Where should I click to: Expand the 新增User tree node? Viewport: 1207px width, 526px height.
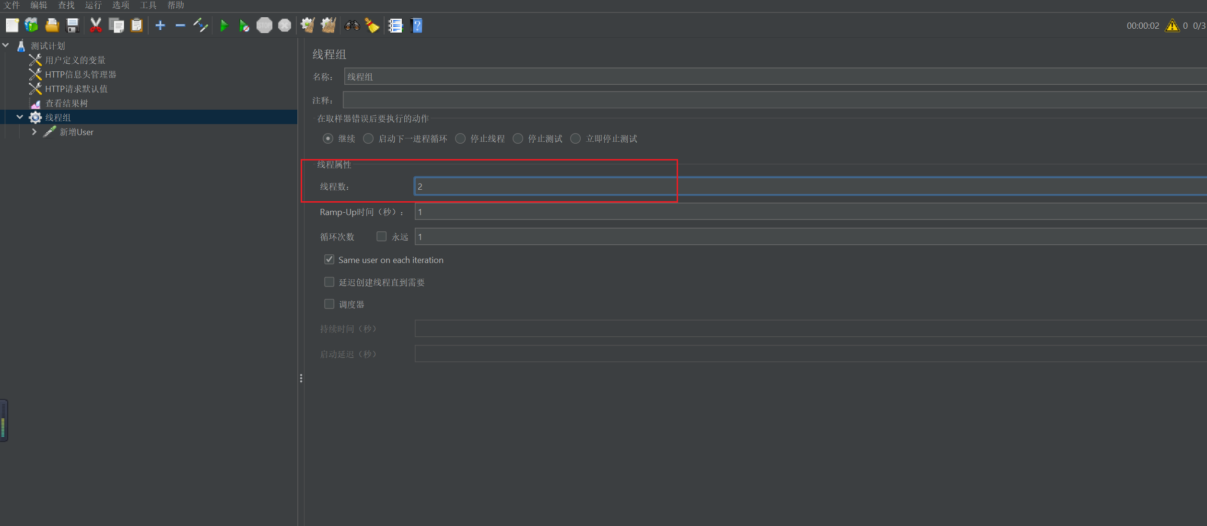tap(34, 132)
